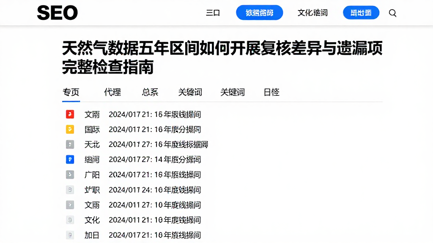
Task: Click the blue rank icon in the 27:14 row
Action: (x=70, y=159)
